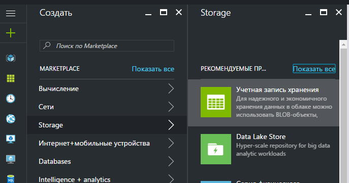Open the blue monitor Virtual machines icon
This screenshot has width=349, height=183.
(x=11, y=139)
